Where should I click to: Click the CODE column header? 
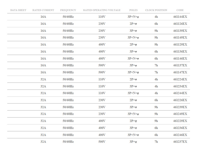[180, 10]
